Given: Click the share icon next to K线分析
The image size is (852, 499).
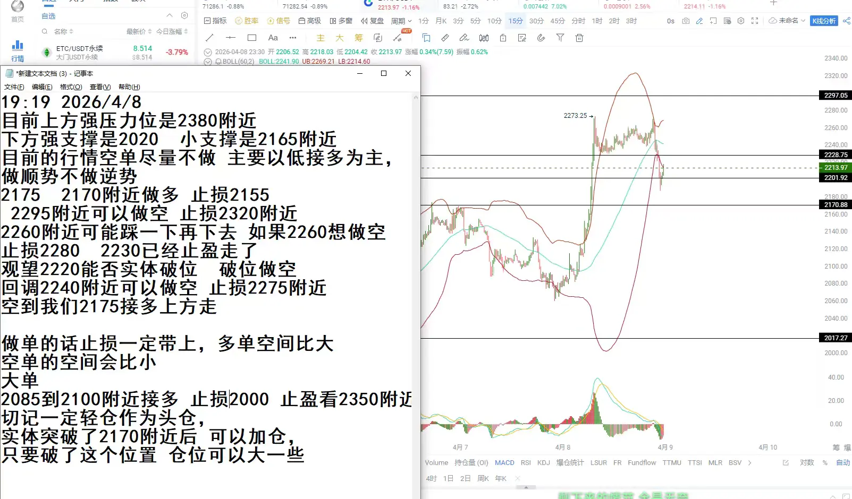Looking at the screenshot, I should click(x=847, y=21).
